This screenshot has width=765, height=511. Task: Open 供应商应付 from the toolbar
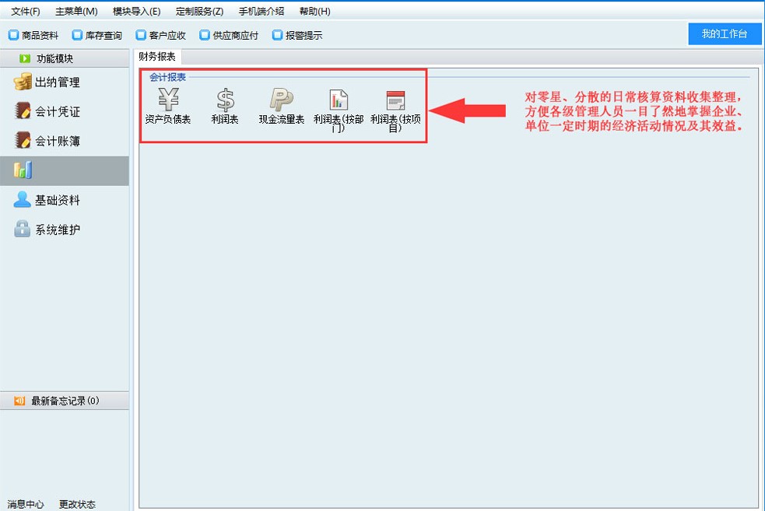click(229, 35)
